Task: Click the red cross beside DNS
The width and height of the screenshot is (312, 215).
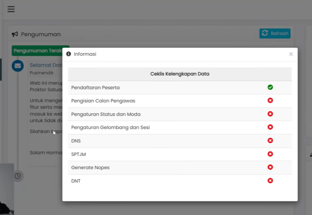Action: [x=270, y=141]
